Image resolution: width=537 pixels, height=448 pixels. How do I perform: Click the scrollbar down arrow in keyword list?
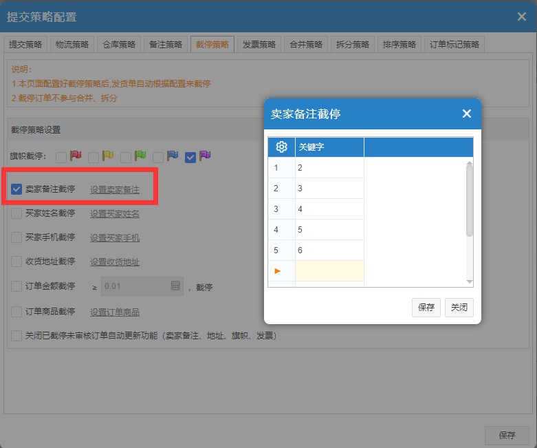point(470,281)
